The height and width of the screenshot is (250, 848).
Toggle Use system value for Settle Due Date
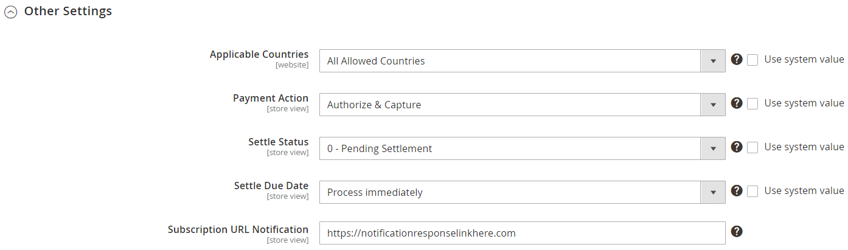(x=752, y=191)
